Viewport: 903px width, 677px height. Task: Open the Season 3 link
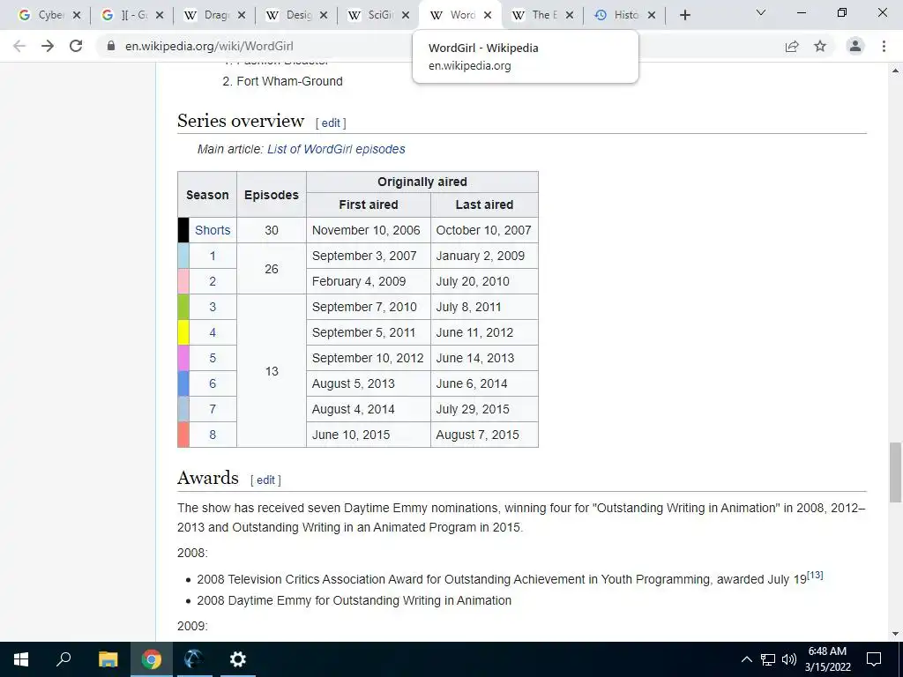[213, 307]
